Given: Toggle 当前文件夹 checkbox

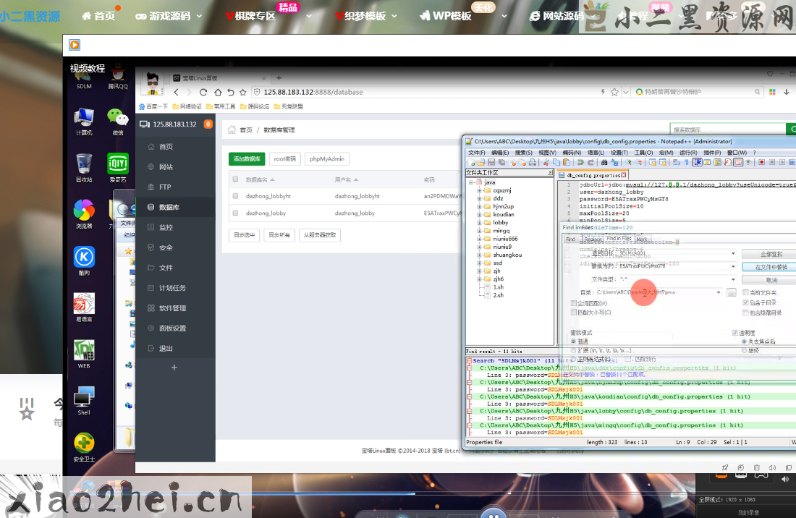Looking at the screenshot, I should click(746, 292).
